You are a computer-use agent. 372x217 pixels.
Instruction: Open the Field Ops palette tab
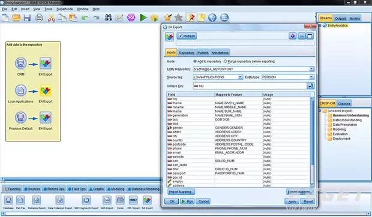tap(77, 189)
